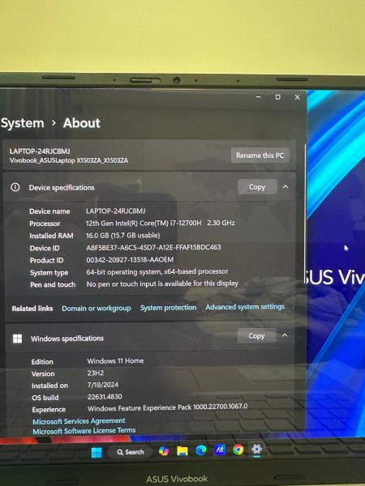Screen dimensions: 365x486
Task: Open Advanced system settings link
Action: coord(245,306)
